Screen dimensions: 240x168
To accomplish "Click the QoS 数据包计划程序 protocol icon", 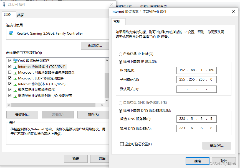I will pos(16,60).
